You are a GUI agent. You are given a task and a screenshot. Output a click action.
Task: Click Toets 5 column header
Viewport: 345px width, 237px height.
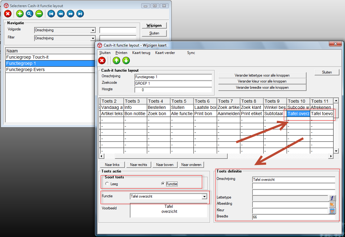(182, 101)
